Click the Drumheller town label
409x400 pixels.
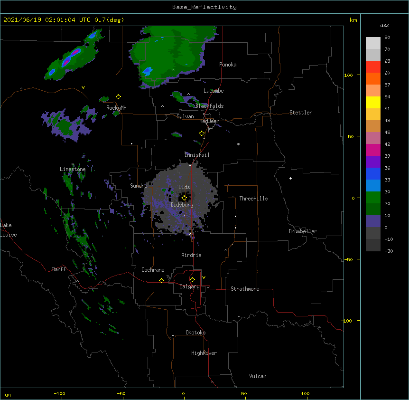coord(303,231)
